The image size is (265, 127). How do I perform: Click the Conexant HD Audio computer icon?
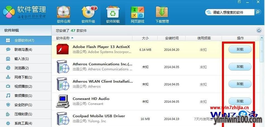pyautogui.click(x=63, y=101)
